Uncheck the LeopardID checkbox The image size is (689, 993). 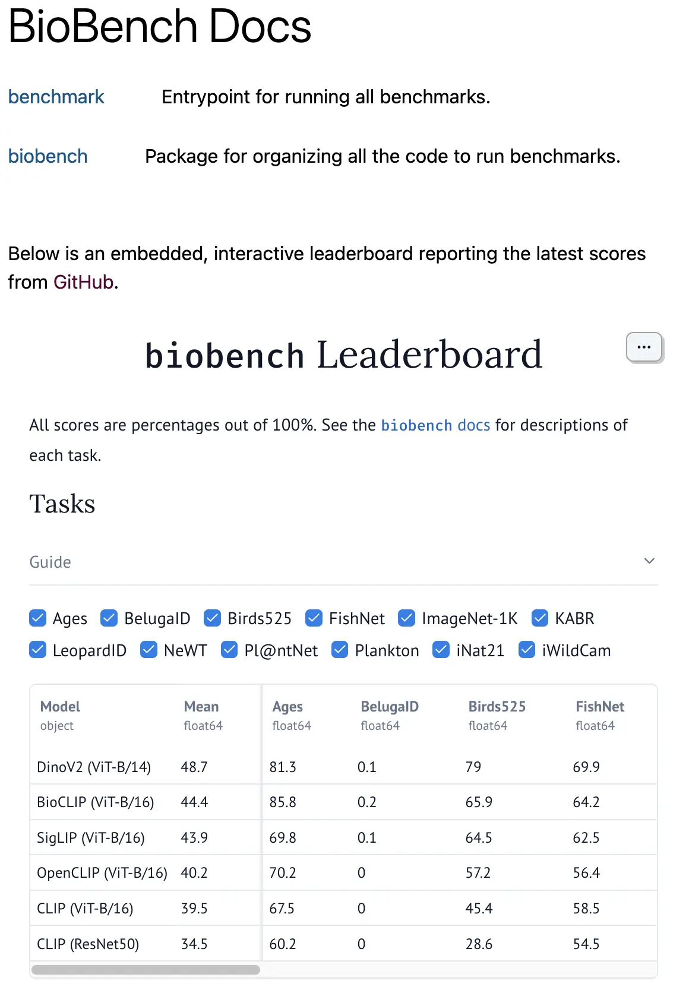click(37, 650)
